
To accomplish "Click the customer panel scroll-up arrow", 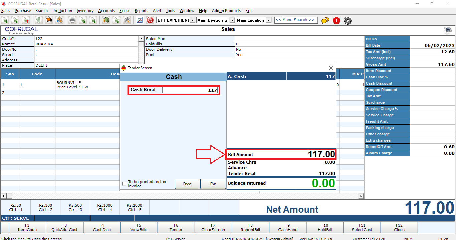I will [141, 39].
